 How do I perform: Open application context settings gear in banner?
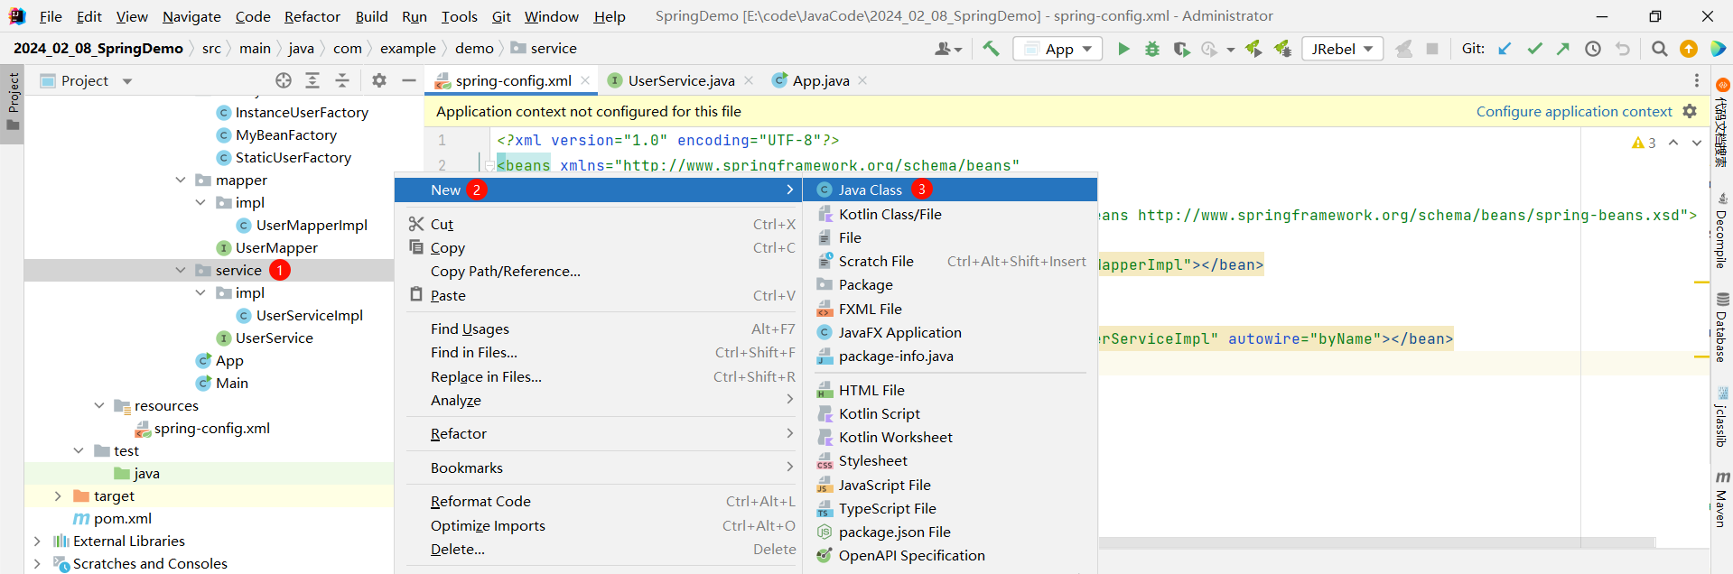pos(1691,111)
